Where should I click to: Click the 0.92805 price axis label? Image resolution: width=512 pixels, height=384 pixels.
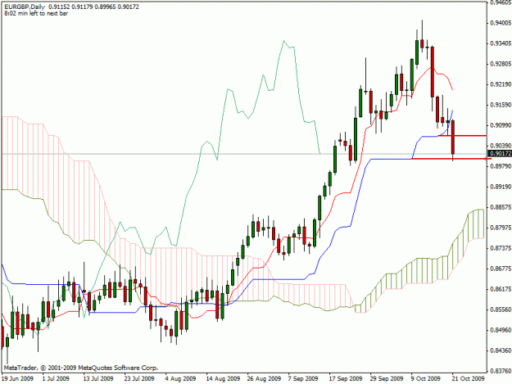[501, 64]
